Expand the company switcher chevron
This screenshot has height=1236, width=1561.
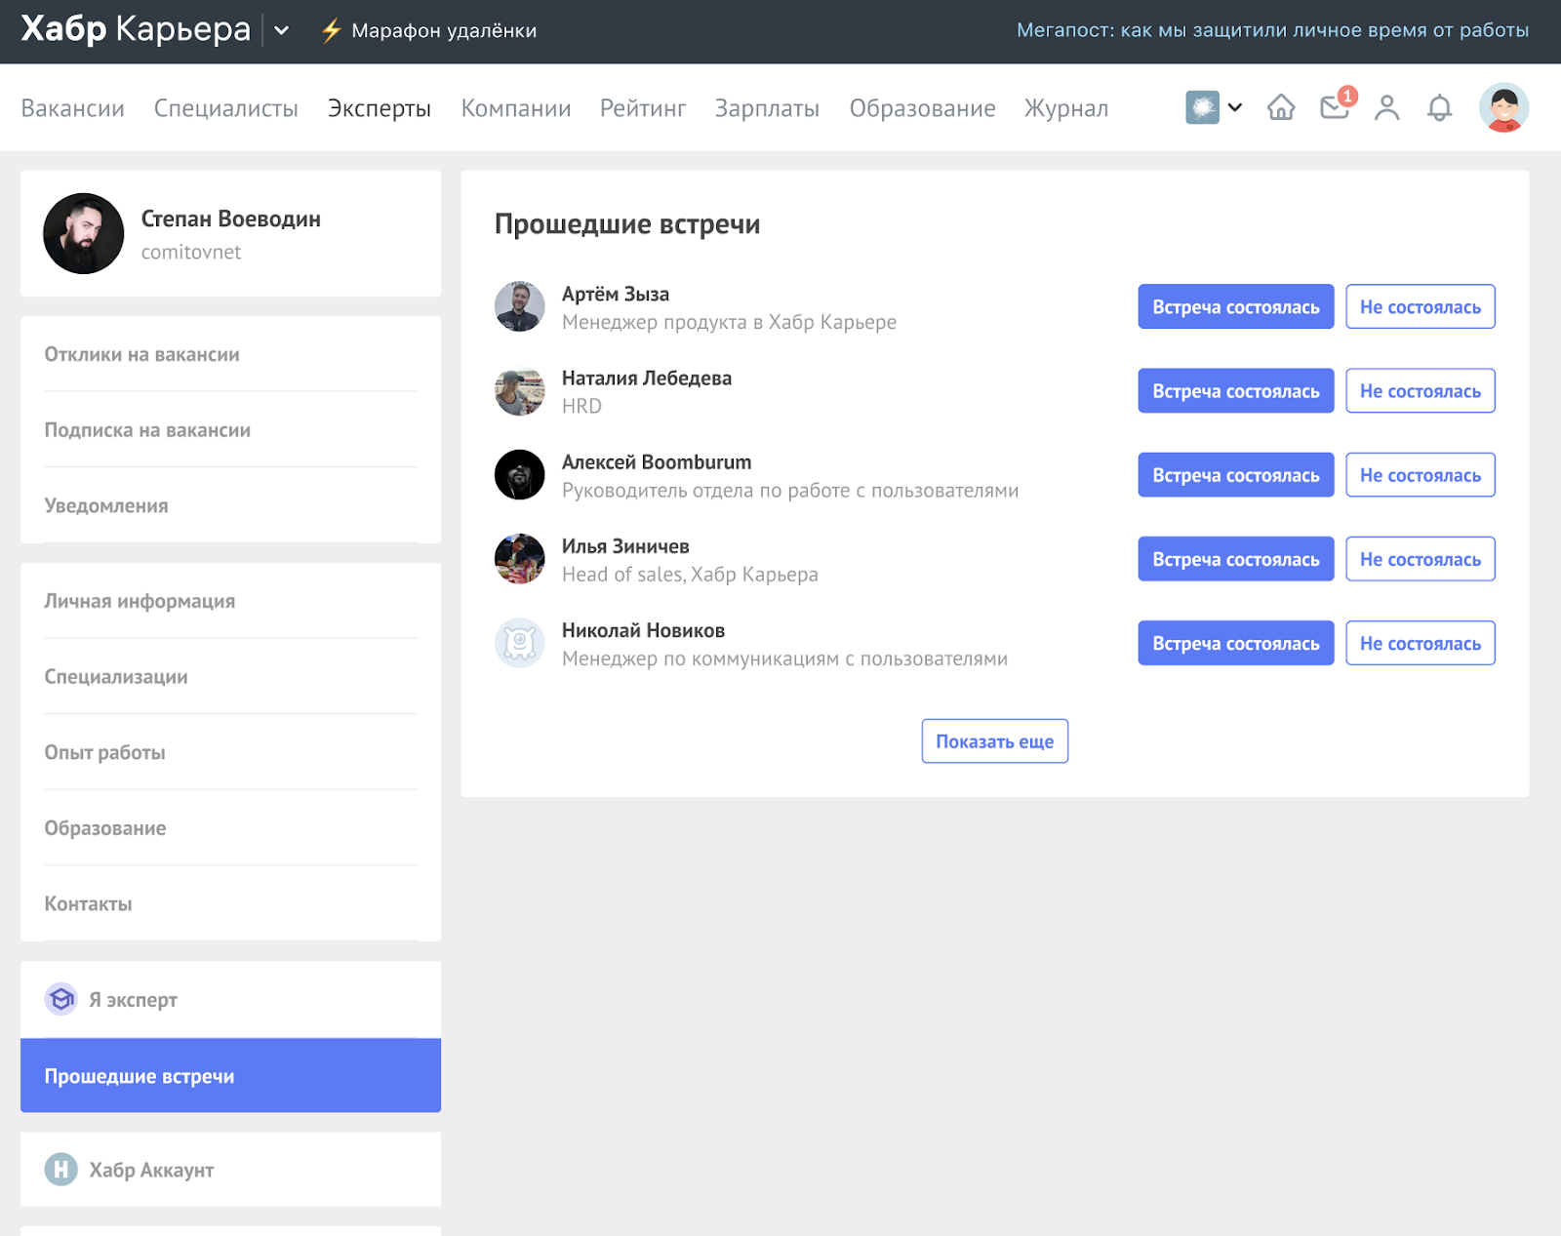(1235, 107)
